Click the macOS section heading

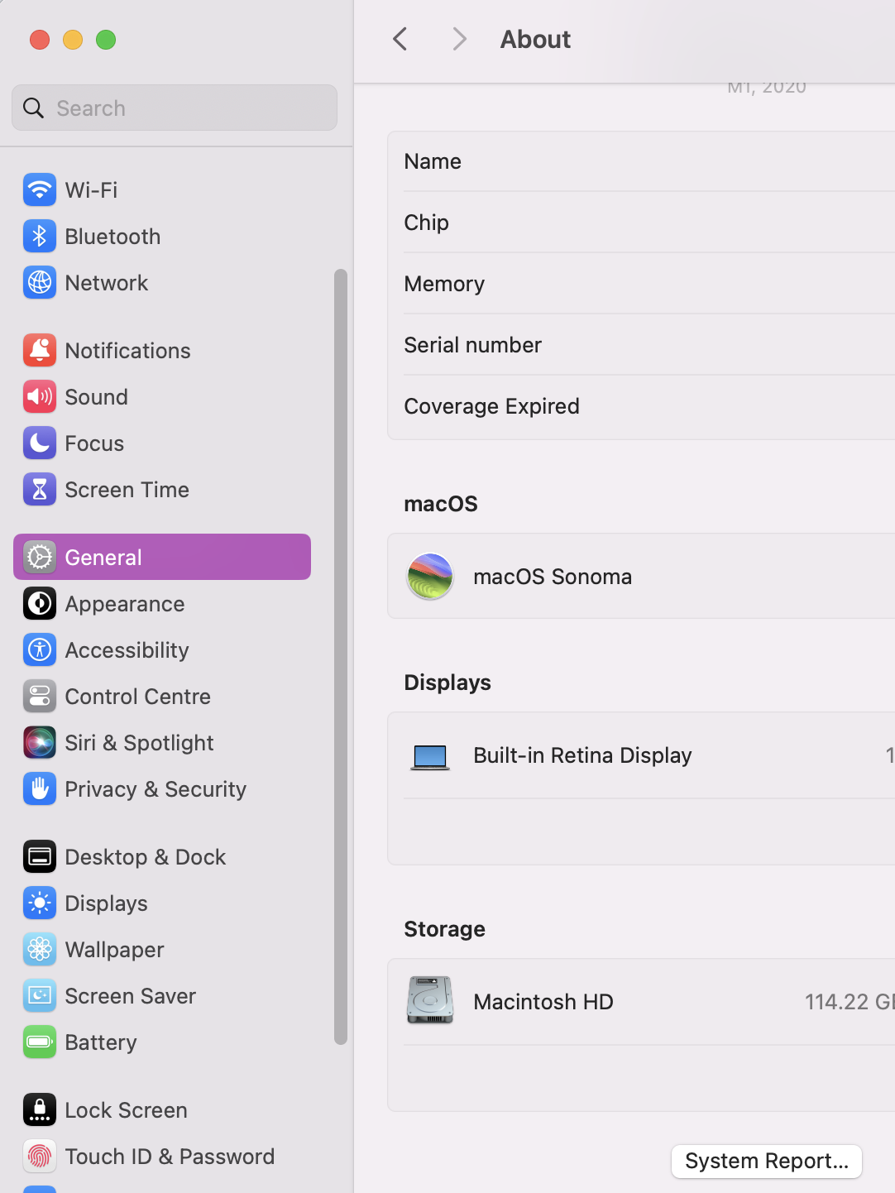pos(441,504)
